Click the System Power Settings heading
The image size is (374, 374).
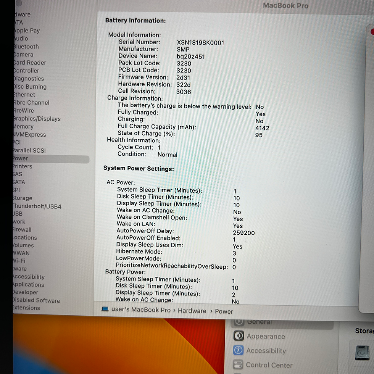click(139, 168)
